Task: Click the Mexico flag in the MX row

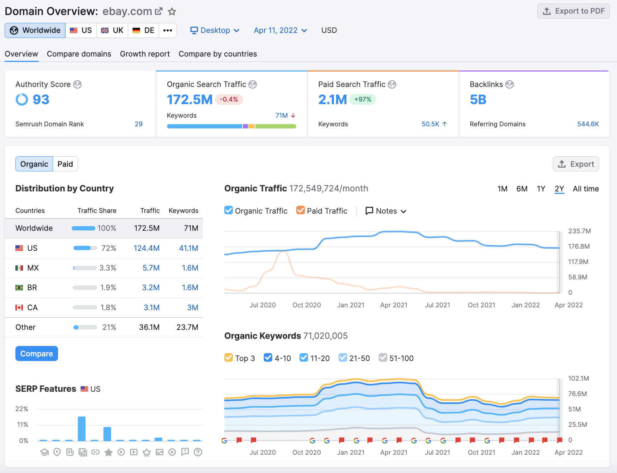Action: click(19, 268)
